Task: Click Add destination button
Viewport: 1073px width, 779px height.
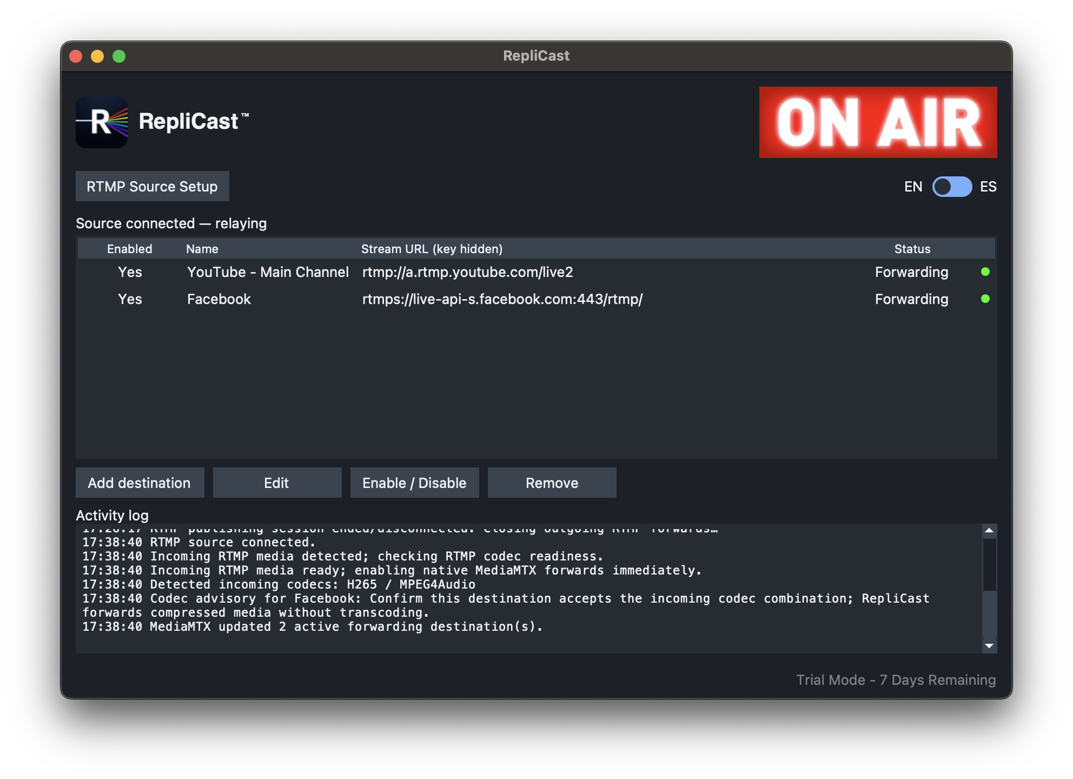Action: [140, 483]
